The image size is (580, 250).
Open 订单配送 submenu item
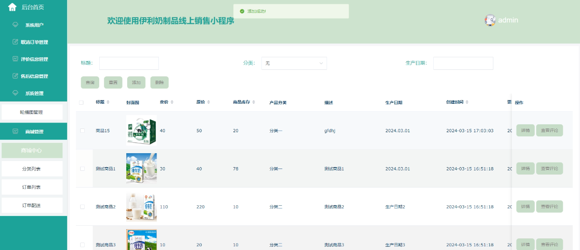pyautogui.click(x=32, y=205)
